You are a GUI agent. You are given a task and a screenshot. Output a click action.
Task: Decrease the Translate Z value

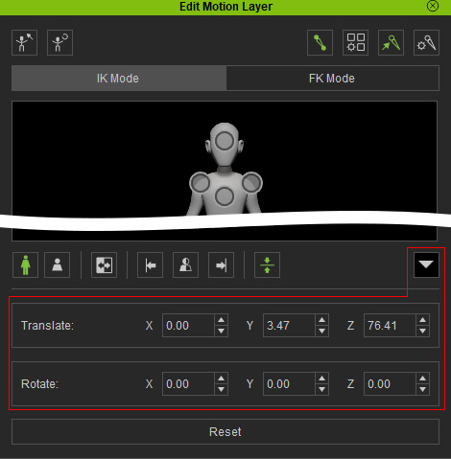422,332
